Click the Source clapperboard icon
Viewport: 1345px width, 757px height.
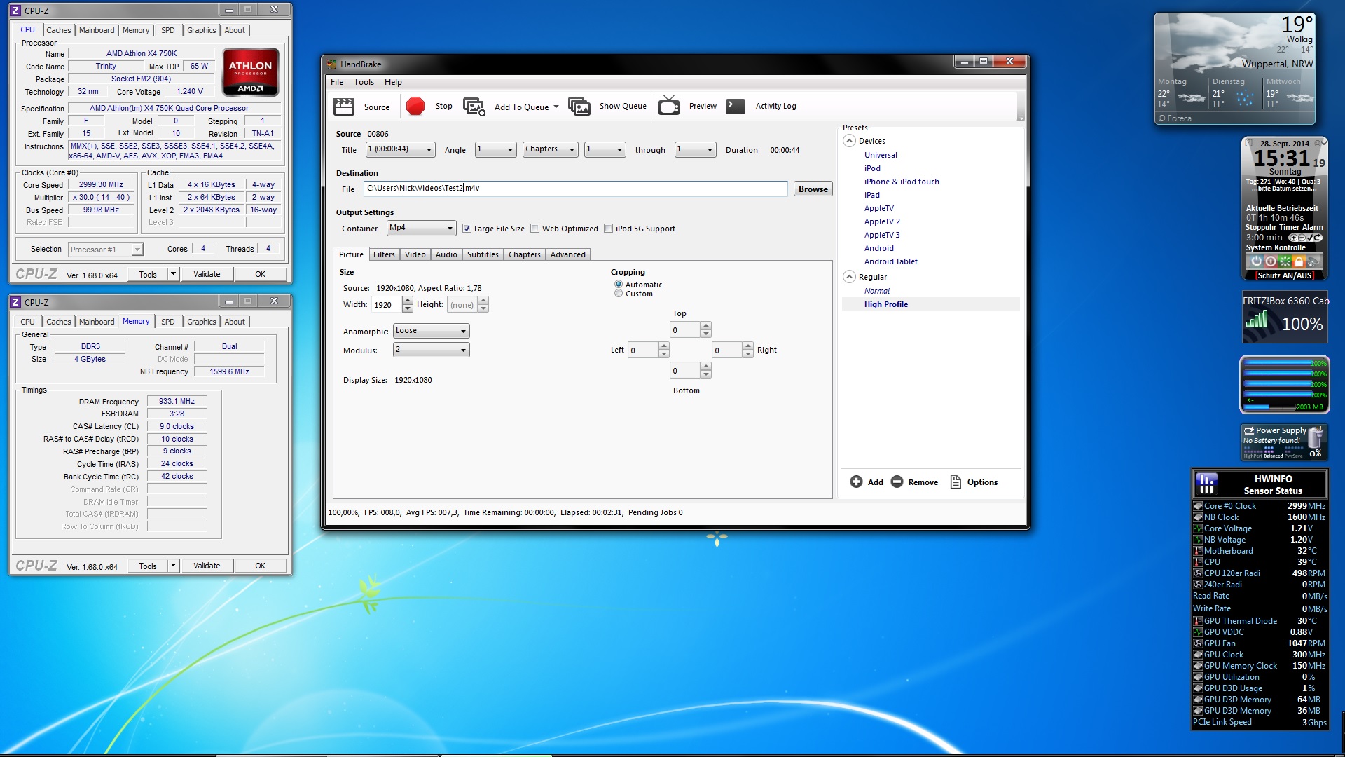(x=343, y=107)
